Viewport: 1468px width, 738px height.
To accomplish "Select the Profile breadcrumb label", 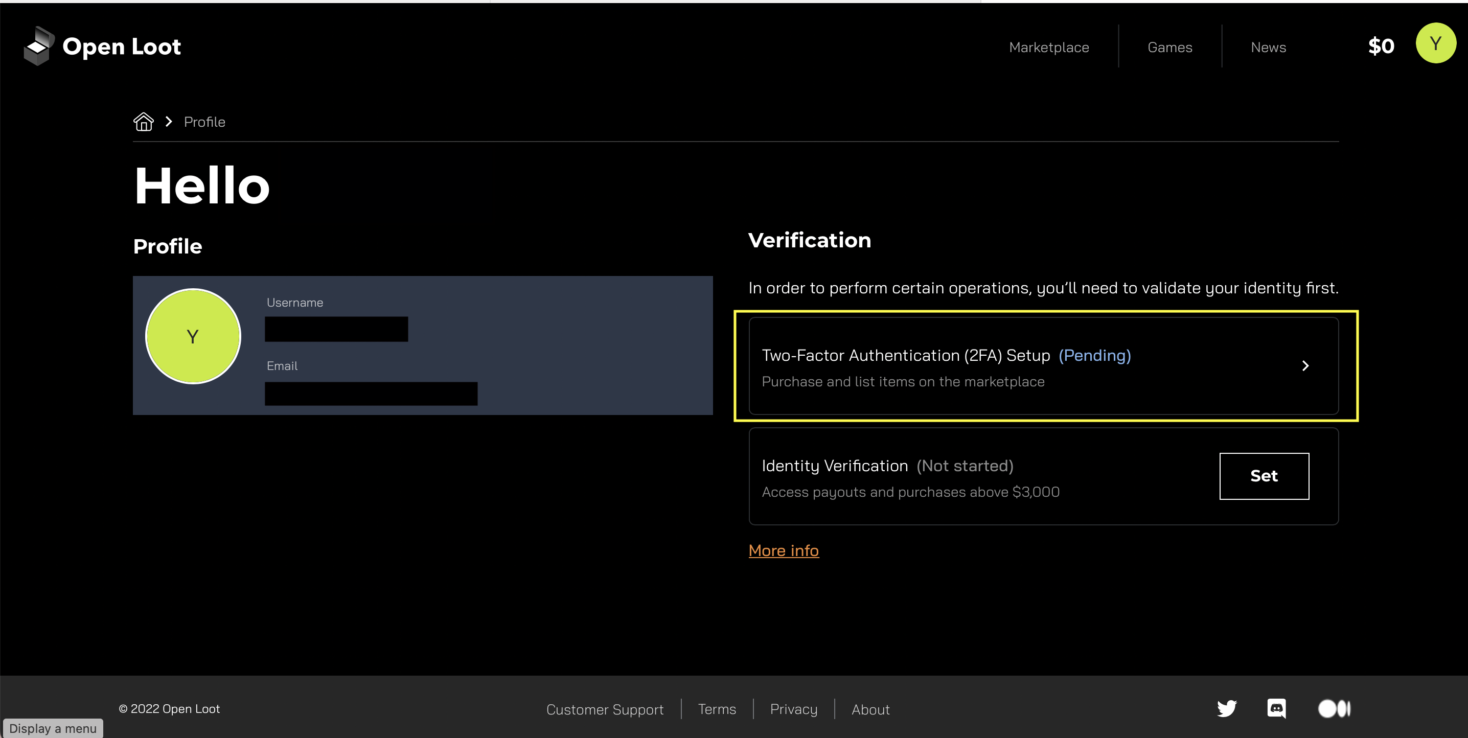I will point(204,122).
